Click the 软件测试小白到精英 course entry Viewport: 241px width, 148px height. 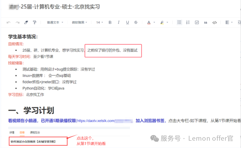tap(35, 141)
